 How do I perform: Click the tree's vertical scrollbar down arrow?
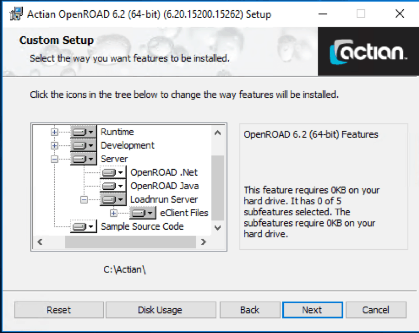pyautogui.click(x=217, y=228)
